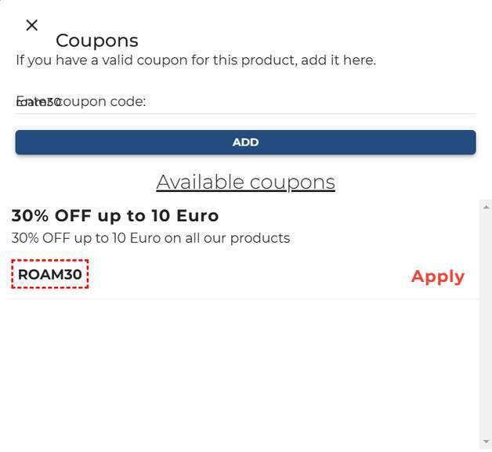Select the "30% OFF up to 10 Euro" title
492x452 pixels.
[x=114, y=215]
